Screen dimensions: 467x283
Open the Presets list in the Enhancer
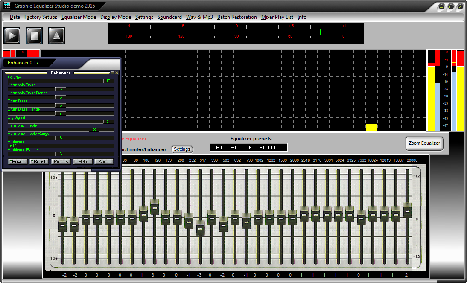(x=61, y=161)
